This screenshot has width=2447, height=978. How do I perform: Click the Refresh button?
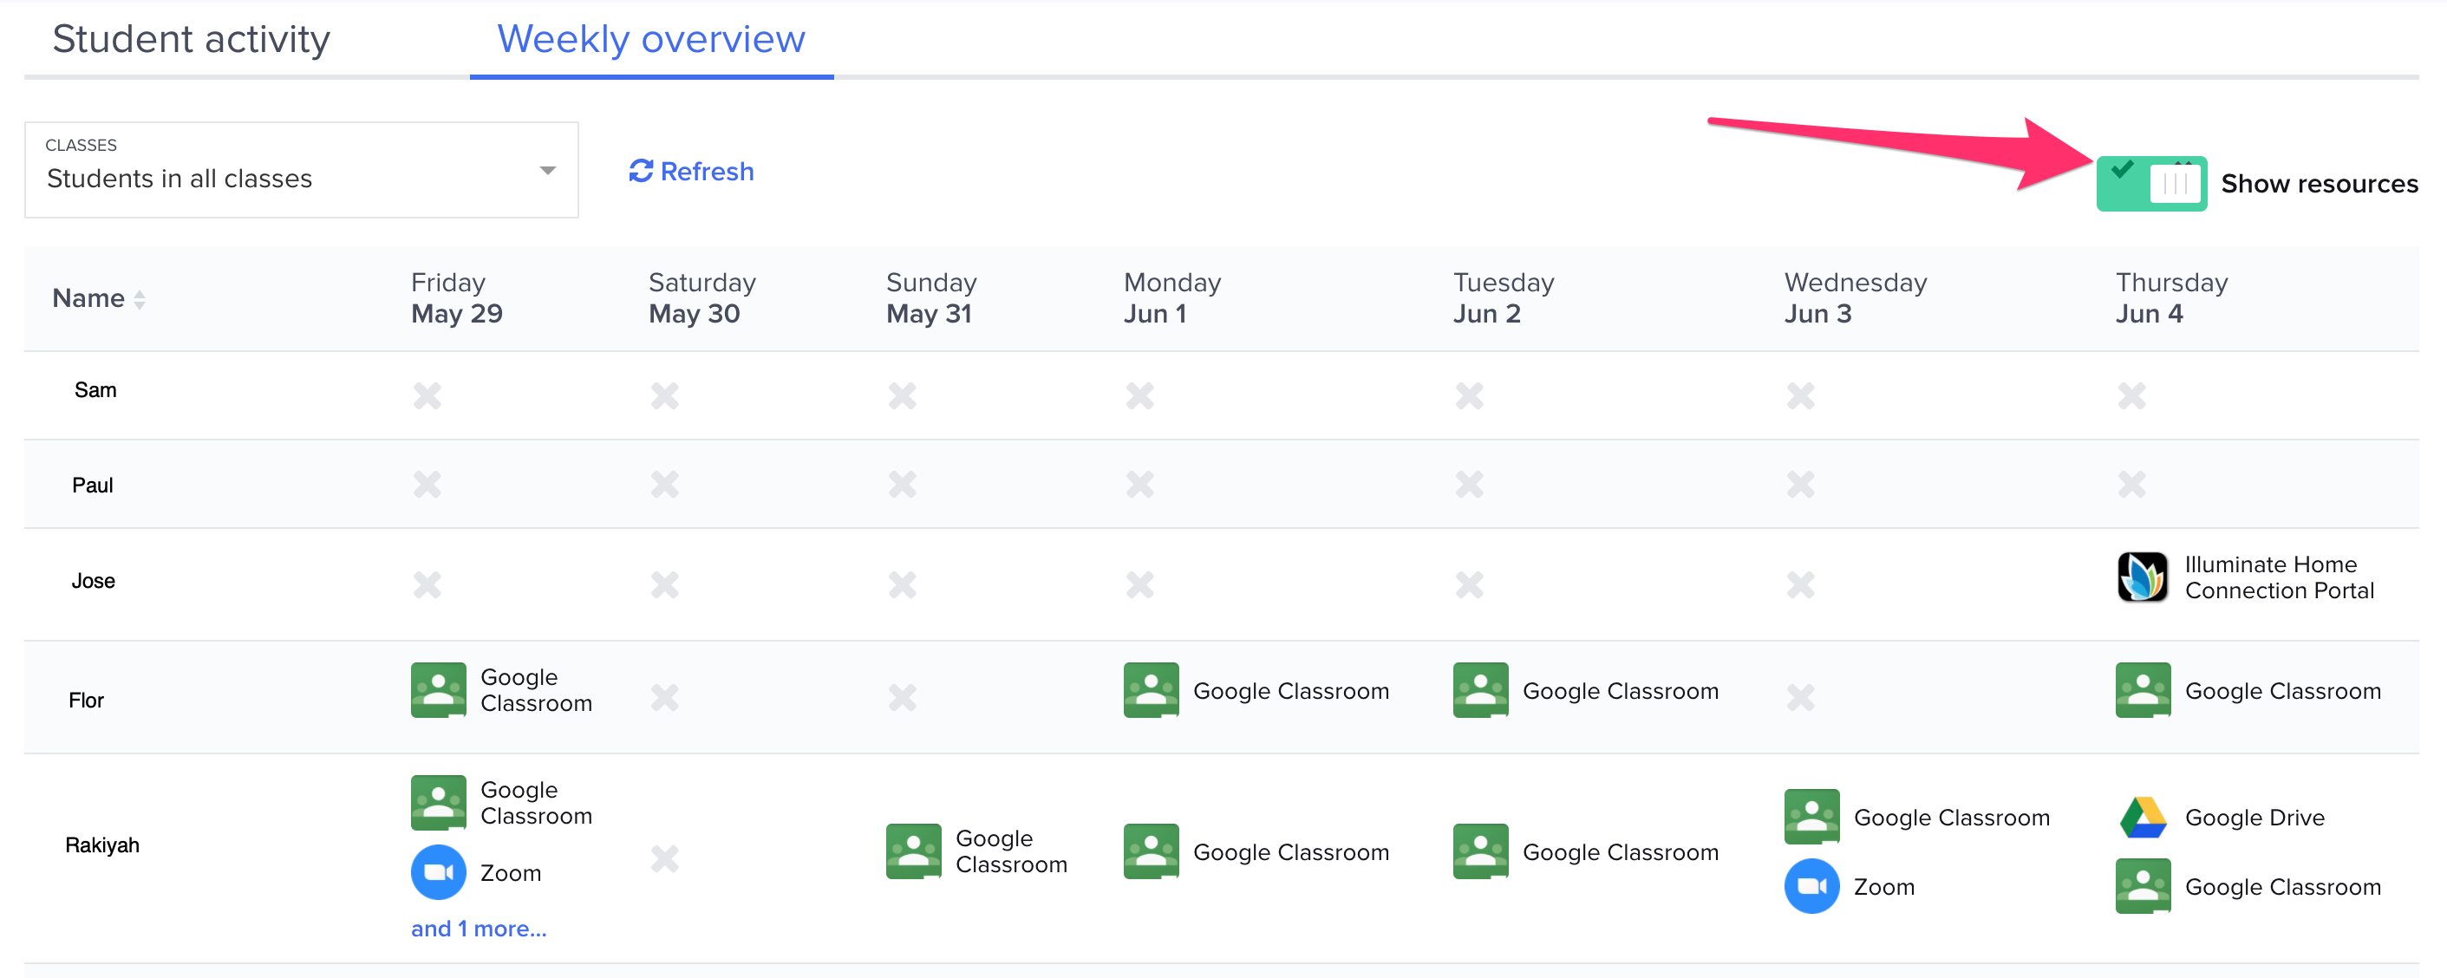(692, 172)
